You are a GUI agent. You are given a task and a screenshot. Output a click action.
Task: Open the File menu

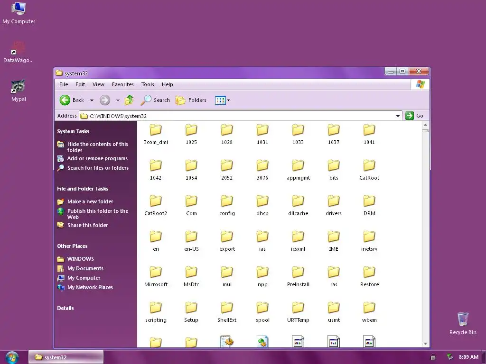click(x=64, y=84)
